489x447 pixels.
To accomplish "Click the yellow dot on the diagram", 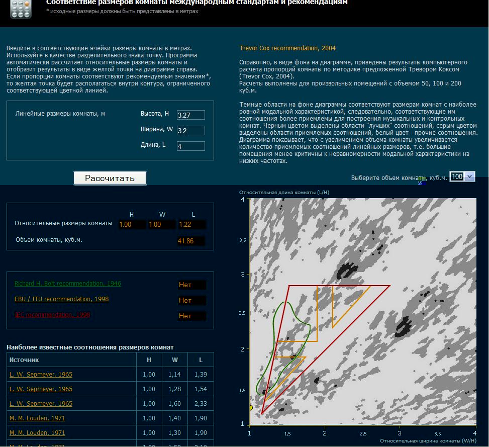I will [x=250, y=407].
